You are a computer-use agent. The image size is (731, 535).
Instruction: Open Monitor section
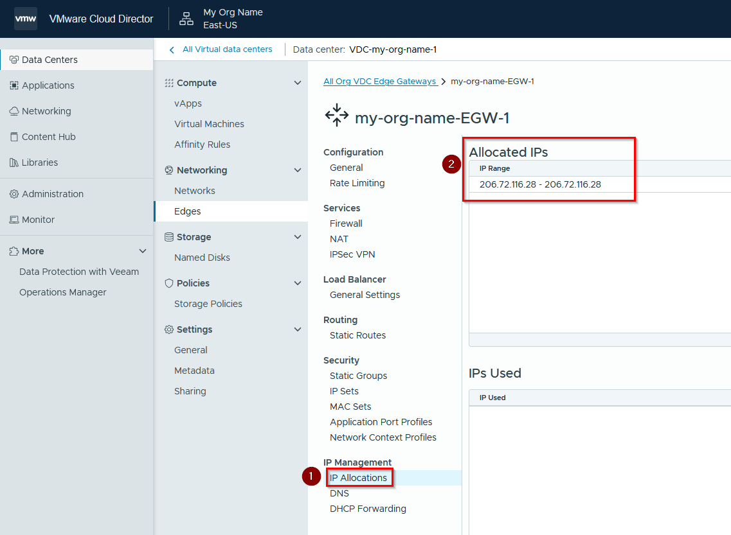[x=38, y=219]
